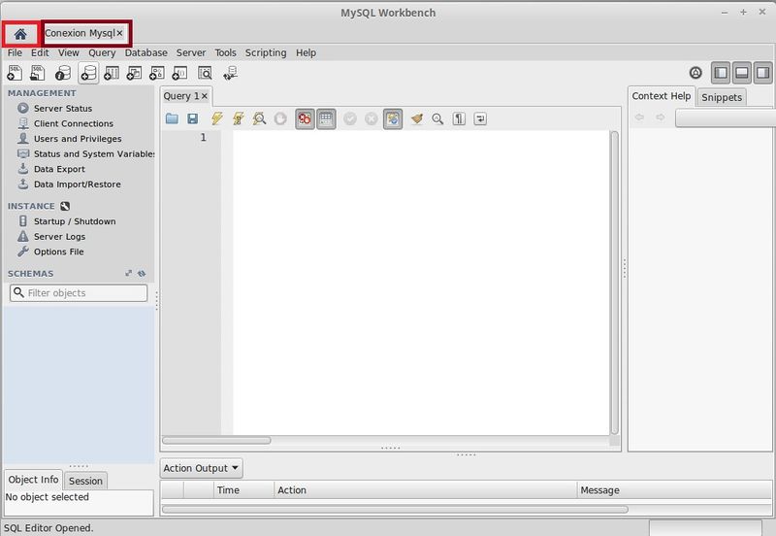Open Options File

click(58, 251)
